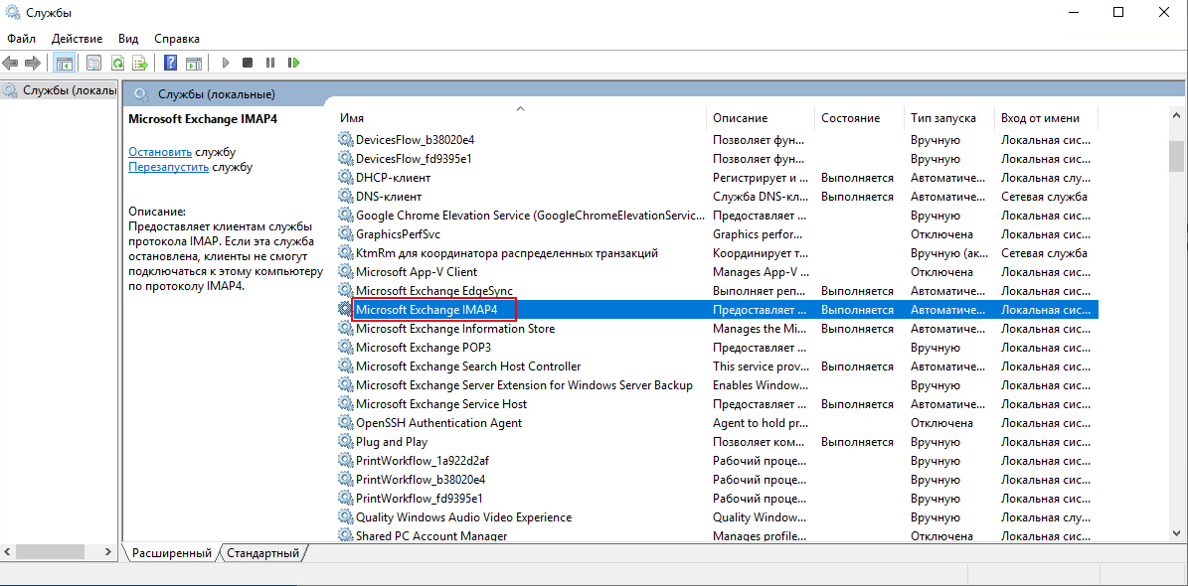Click the Back navigation arrow
Image resolution: width=1188 pixels, height=586 pixels.
(10, 62)
